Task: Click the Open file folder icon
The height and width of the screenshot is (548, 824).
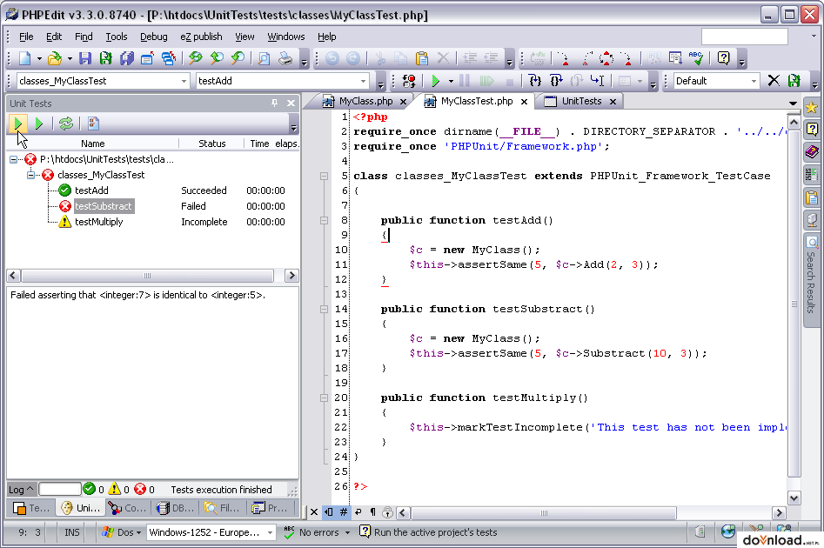Action: point(54,58)
